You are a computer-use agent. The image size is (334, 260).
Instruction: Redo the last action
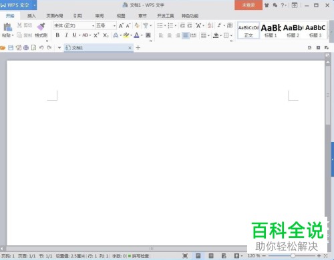[49, 47]
